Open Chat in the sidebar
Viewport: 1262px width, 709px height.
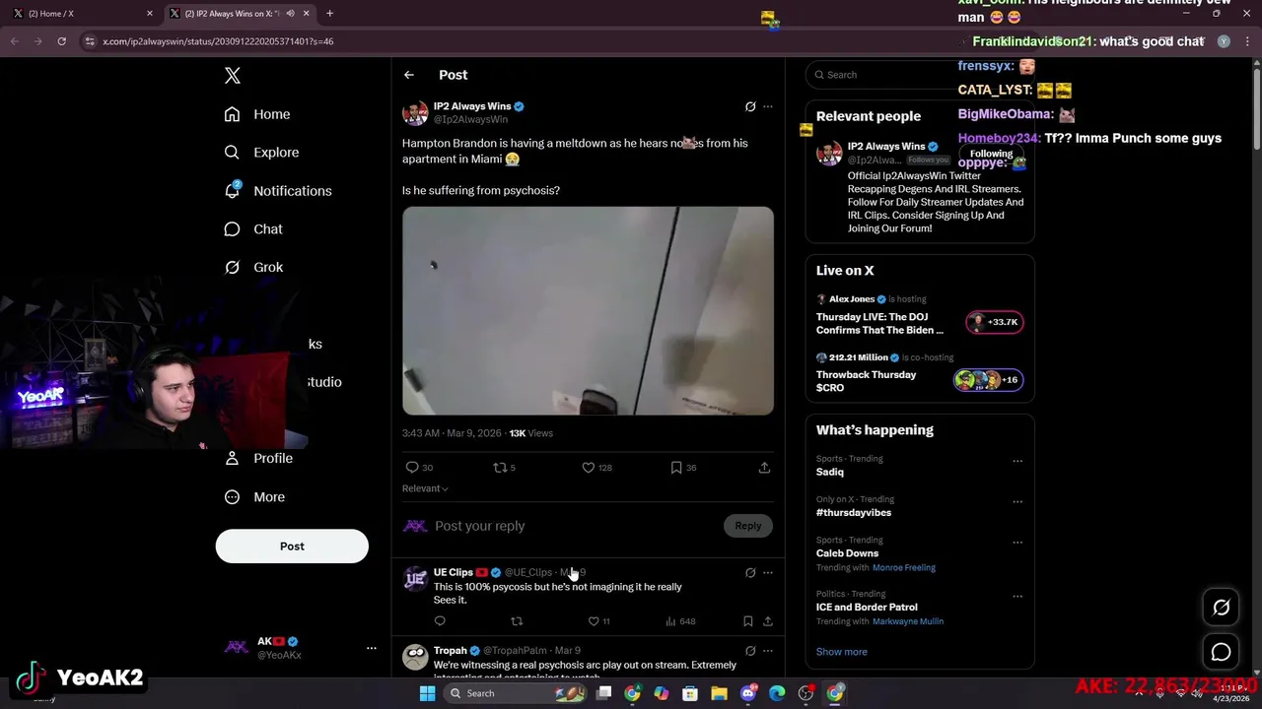pyautogui.click(x=253, y=228)
